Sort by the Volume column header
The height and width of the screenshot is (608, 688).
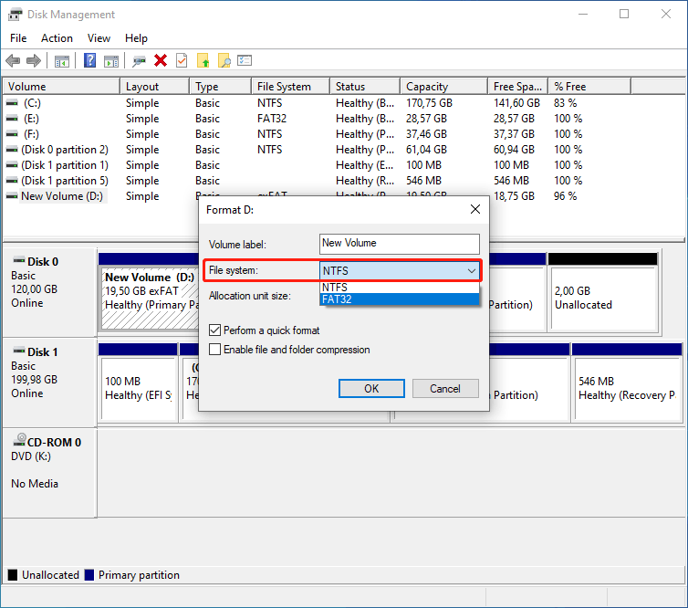click(61, 87)
